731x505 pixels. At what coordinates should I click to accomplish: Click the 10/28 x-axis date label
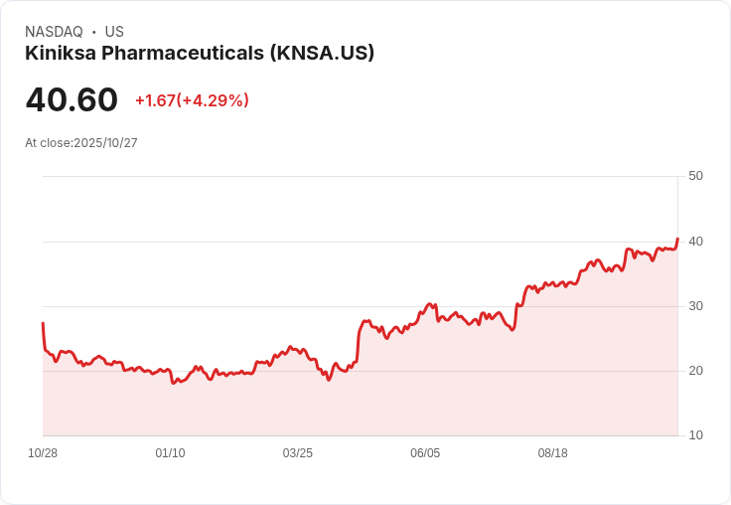tap(43, 453)
